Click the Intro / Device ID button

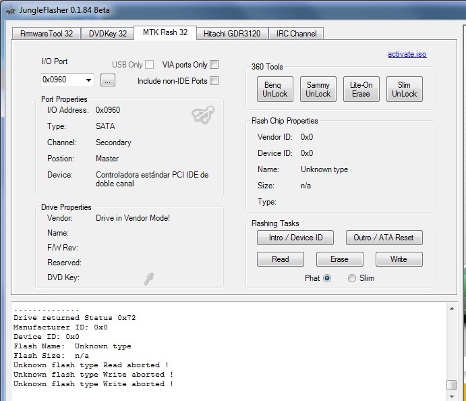[x=296, y=238]
